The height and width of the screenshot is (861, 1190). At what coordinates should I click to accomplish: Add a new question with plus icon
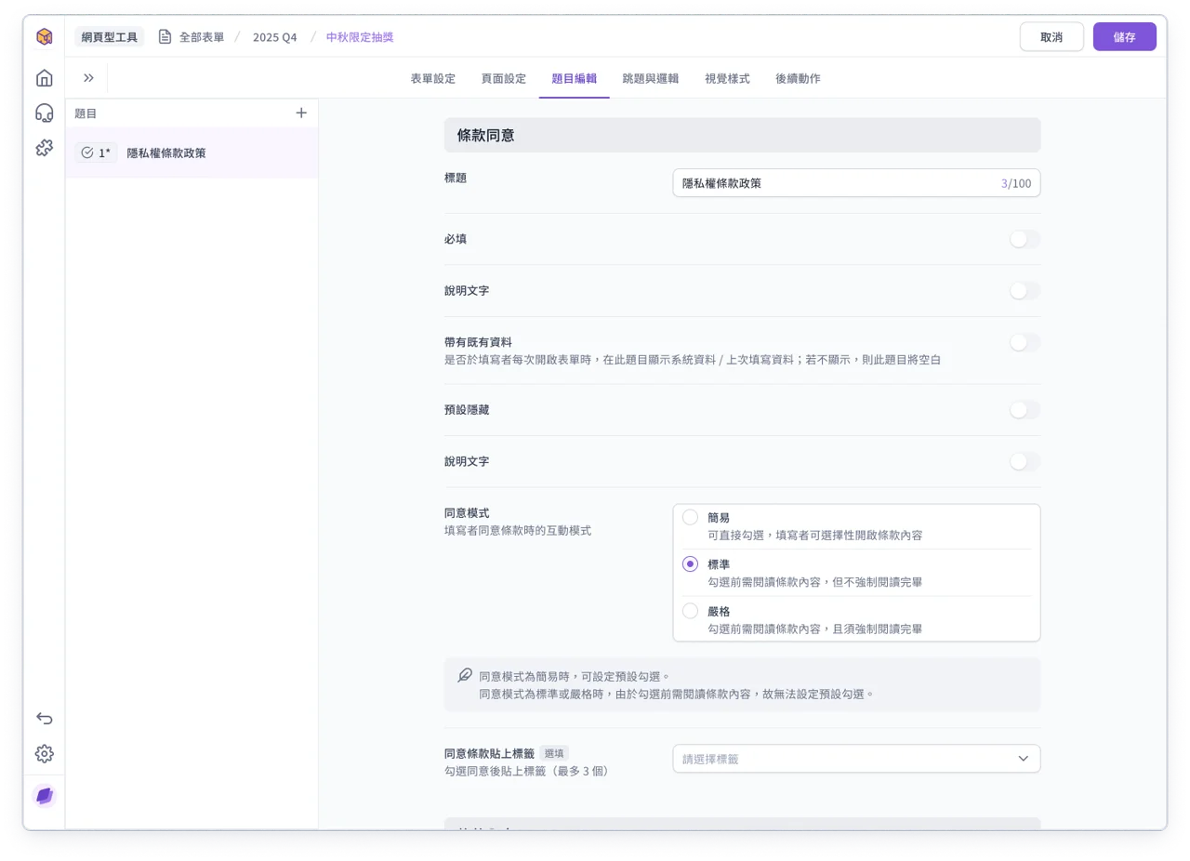click(301, 113)
